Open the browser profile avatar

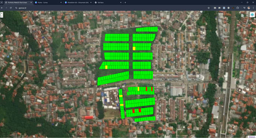click(x=248, y=8)
